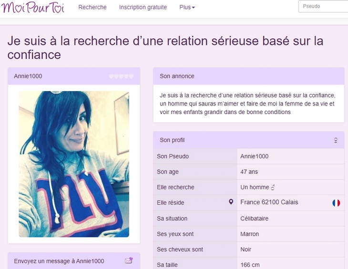
Task: Go to Inscription gratuite
Action: (143, 7)
